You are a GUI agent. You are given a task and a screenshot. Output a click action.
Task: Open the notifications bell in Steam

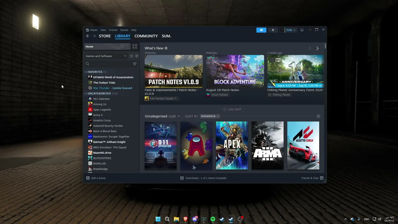(273, 30)
